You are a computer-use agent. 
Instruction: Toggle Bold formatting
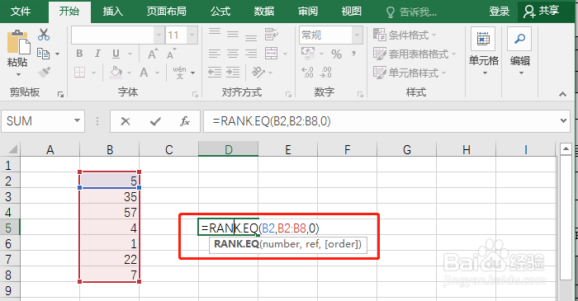coord(79,54)
